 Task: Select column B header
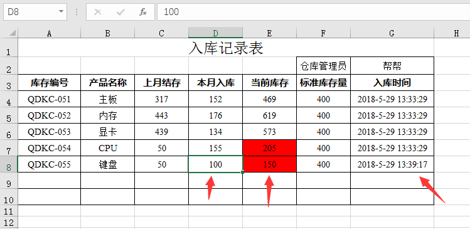pyautogui.click(x=107, y=33)
